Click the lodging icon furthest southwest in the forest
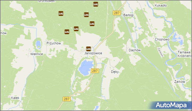Screen dimensions: 192x111 67,32
